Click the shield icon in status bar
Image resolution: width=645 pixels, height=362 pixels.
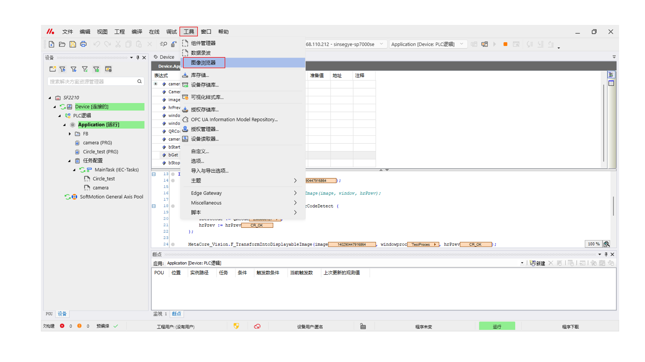pyautogui.click(x=236, y=326)
